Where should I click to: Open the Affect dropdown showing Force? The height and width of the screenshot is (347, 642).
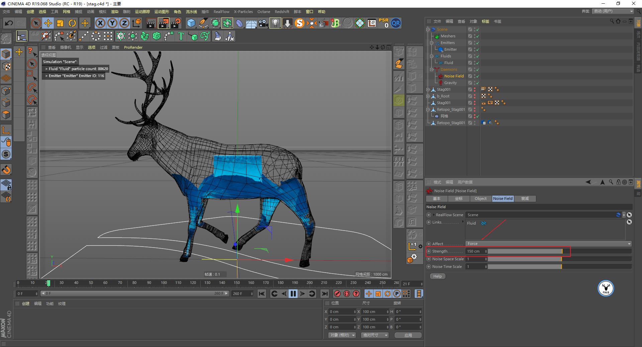pyautogui.click(x=548, y=244)
